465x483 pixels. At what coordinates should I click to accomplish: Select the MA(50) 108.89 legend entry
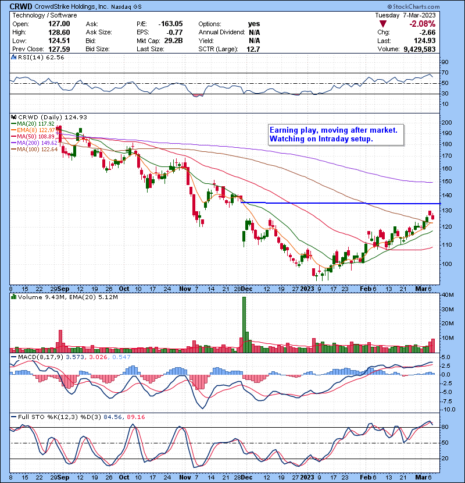(33, 136)
